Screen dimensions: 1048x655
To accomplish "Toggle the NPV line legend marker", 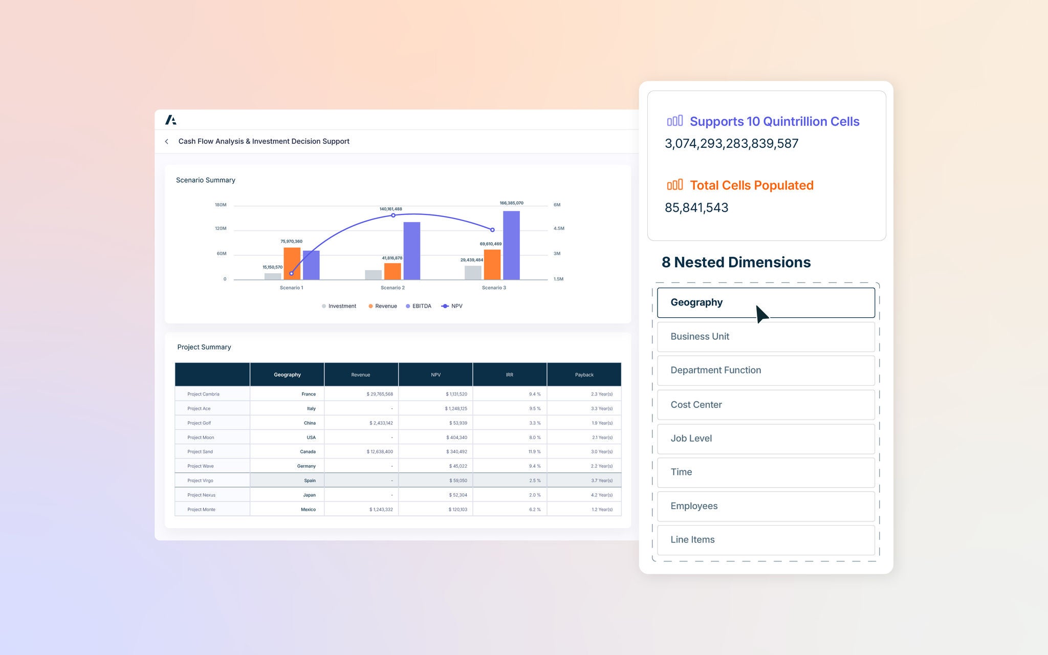I will click(x=445, y=306).
